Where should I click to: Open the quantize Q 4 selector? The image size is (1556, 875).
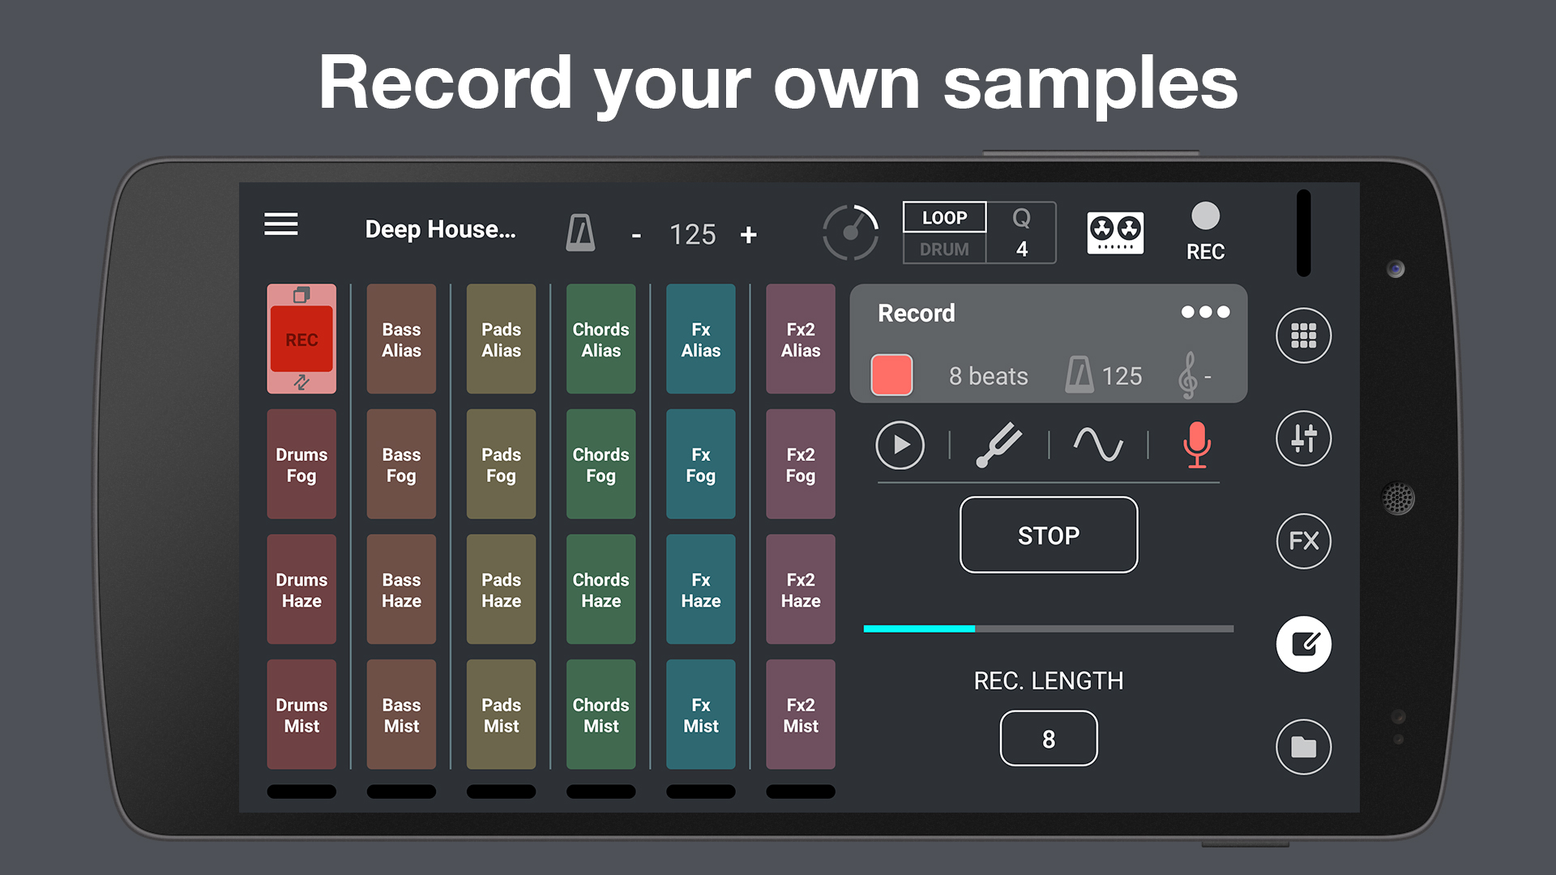tap(1021, 233)
